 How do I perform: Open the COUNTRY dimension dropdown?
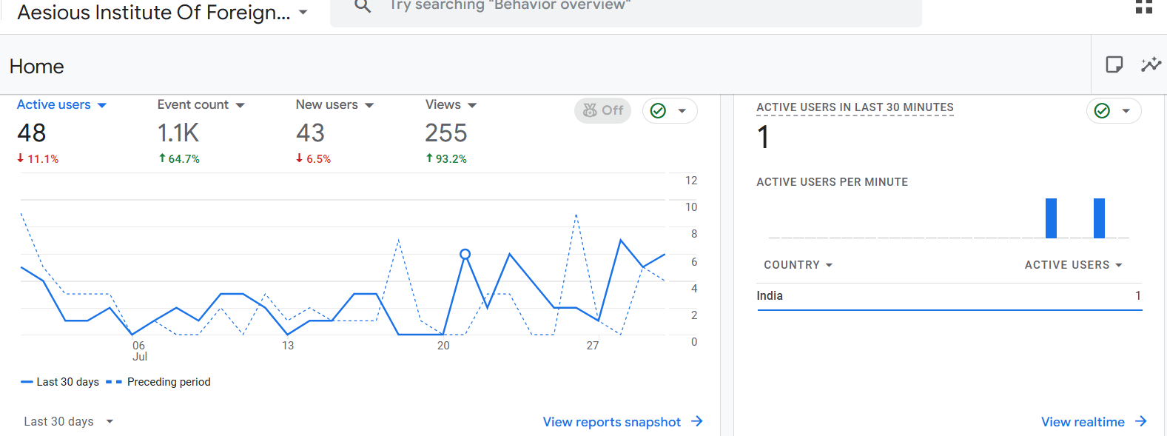click(x=798, y=265)
